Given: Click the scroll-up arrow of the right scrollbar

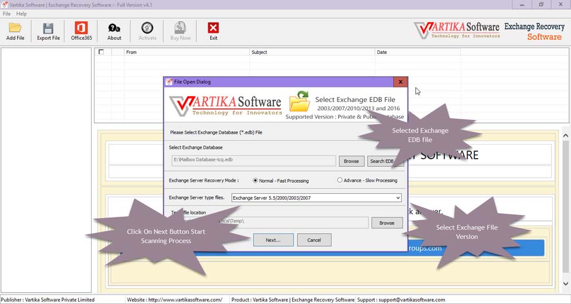Looking at the screenshot, I should (x=566, y=135).
